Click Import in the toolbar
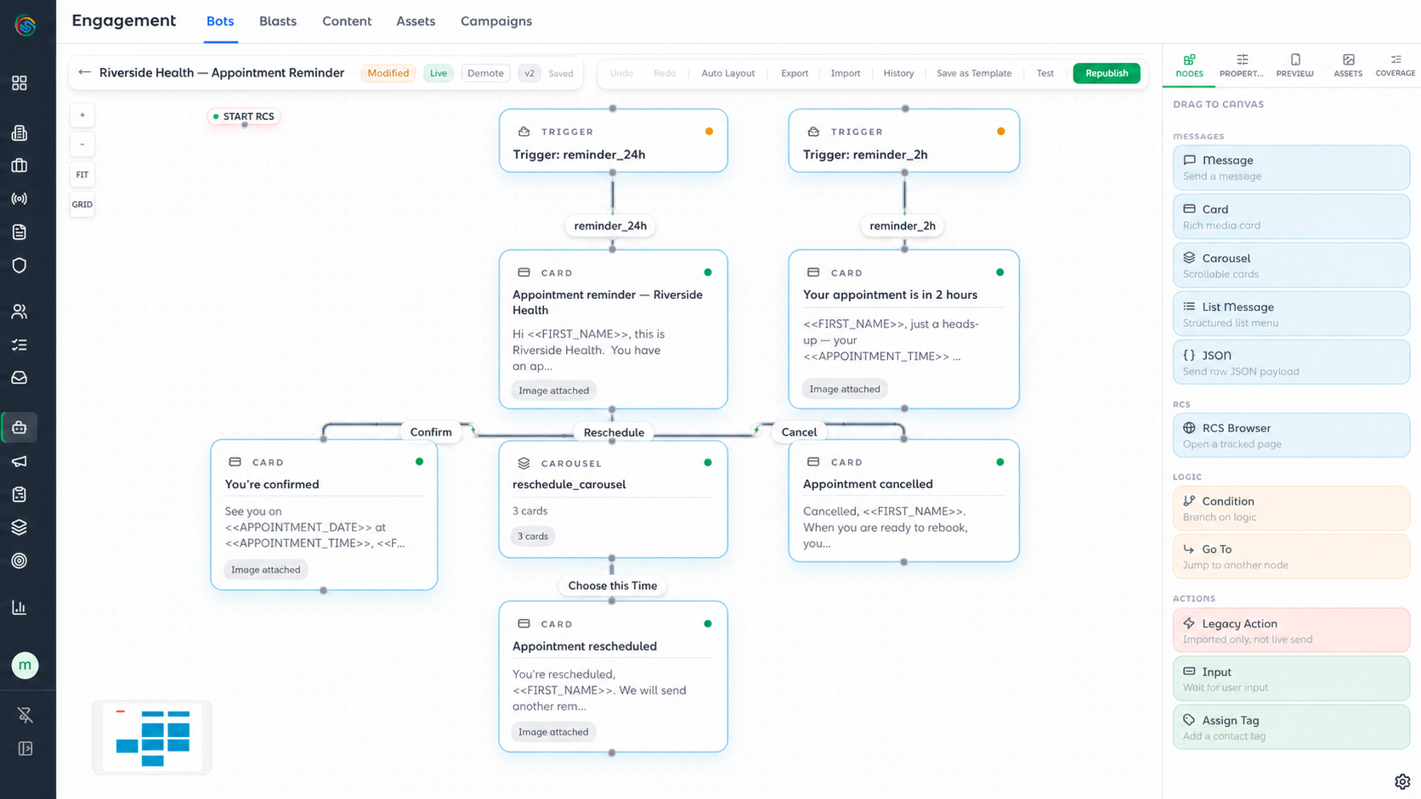Screen dimensions: 1421x799 pyautogui.click(x=846, y=73)
